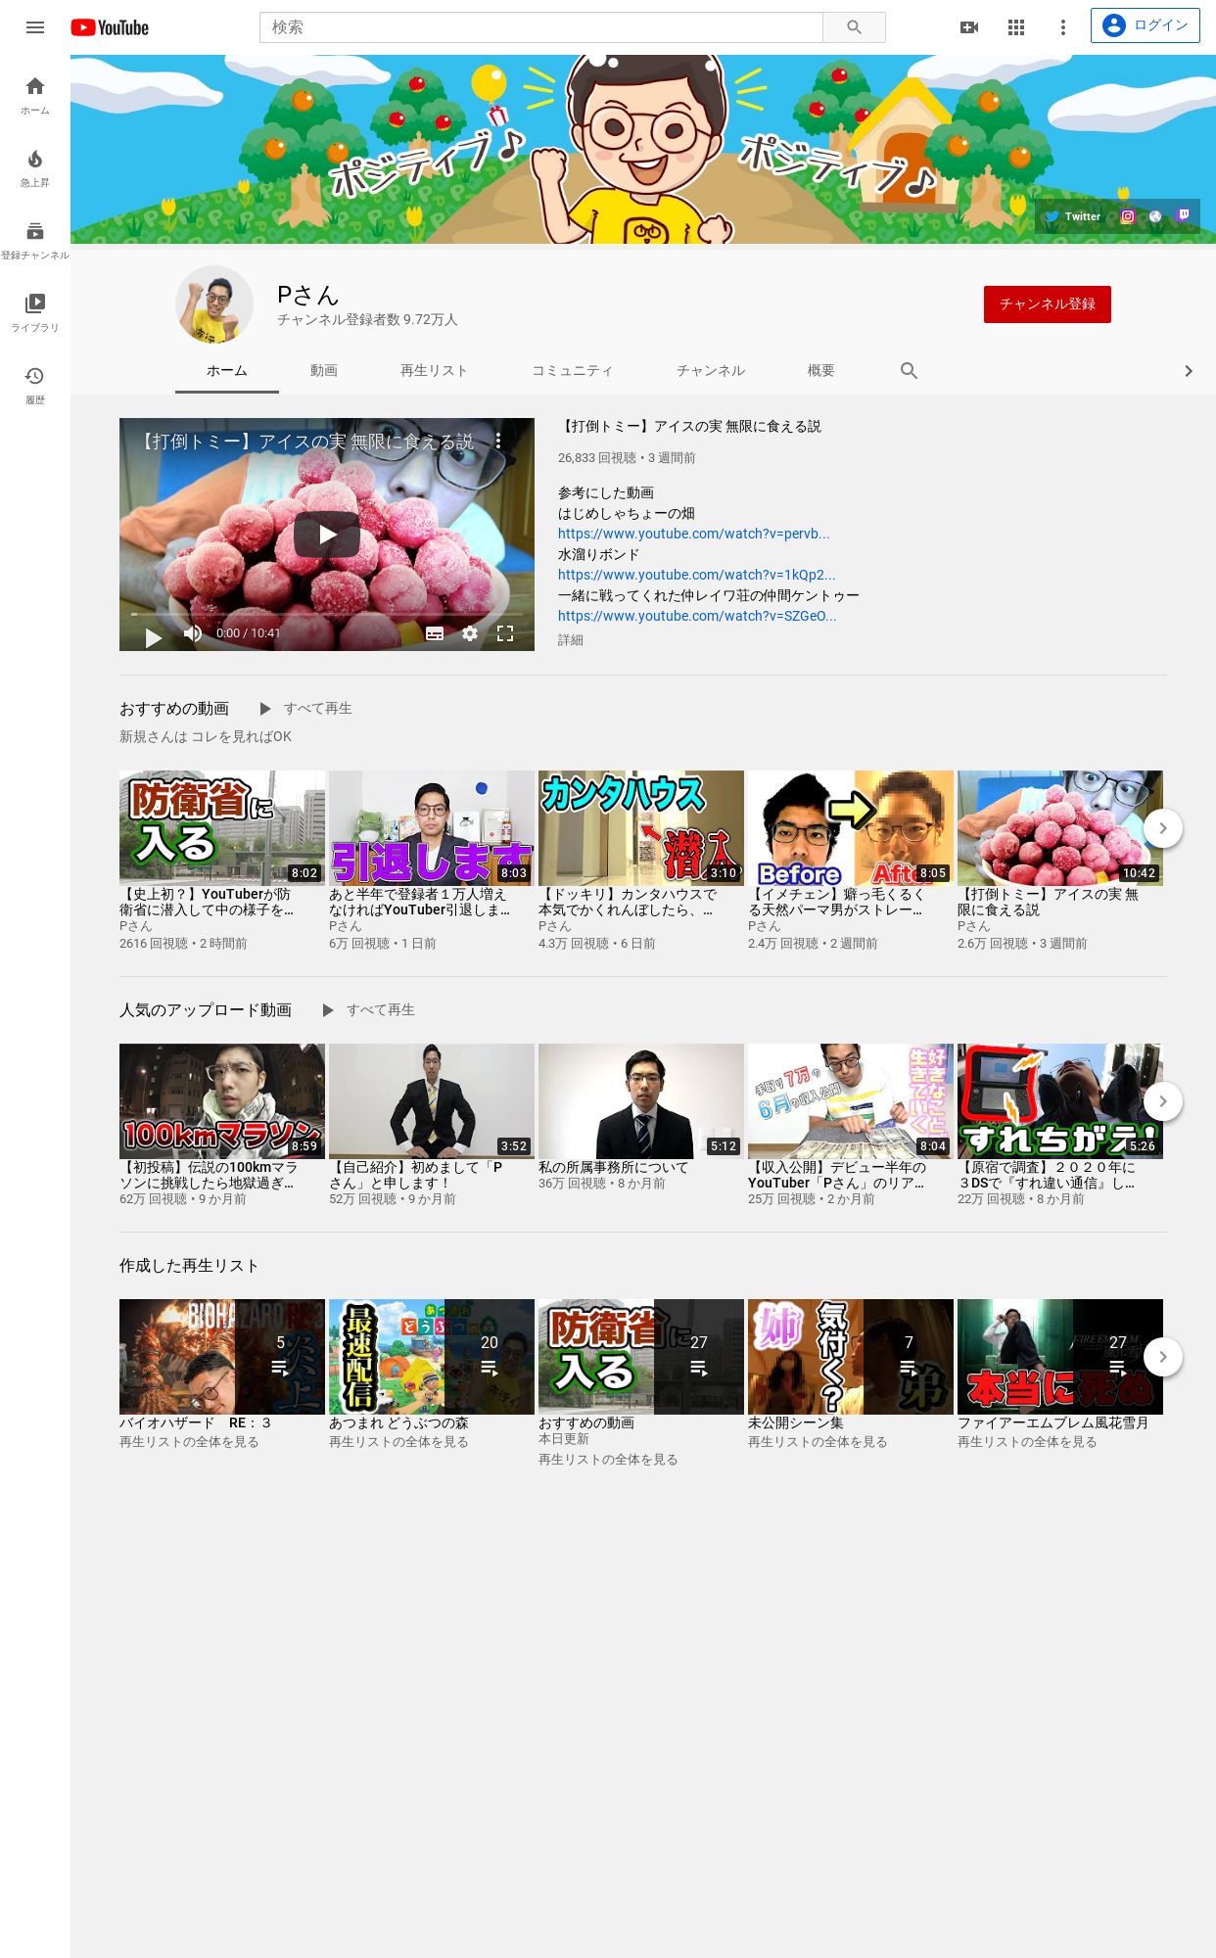Open the watch?v=SZGeO link
Viewport: 1216px width, 1958px height.
pyautogui.click(x=697, y=616)
